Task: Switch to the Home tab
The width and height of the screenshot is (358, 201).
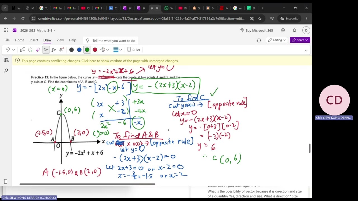Action: coord(20,40)
